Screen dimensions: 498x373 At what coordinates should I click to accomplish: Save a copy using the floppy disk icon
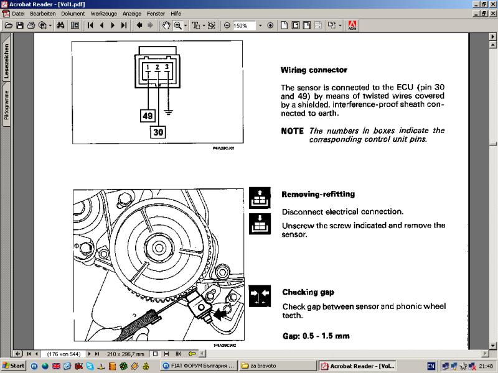(x=19, y=25)
